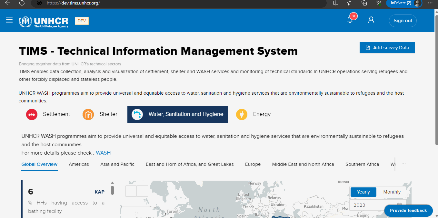Select the Settlement sector icon
Screen dimensions: 438x218
coord(32,114)
